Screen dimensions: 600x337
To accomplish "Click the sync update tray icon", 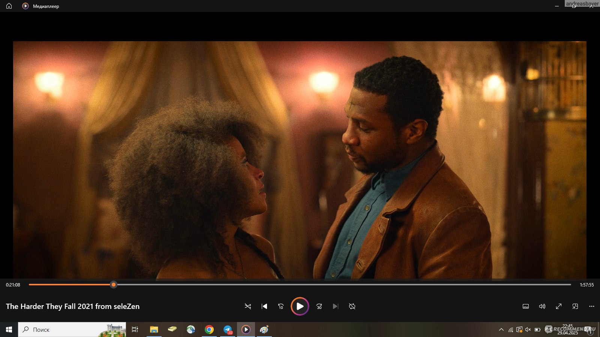I will coord(519,330).
